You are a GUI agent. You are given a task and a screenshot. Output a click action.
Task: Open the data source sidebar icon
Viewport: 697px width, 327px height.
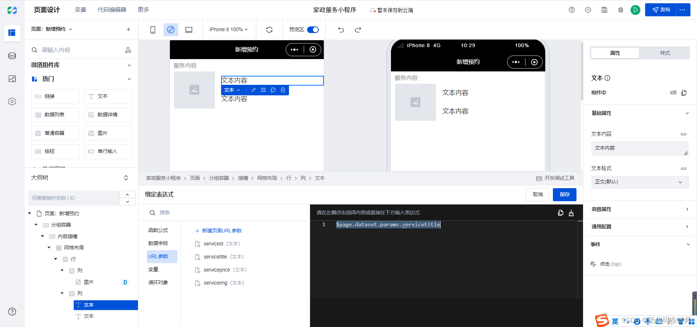(12, 56)
